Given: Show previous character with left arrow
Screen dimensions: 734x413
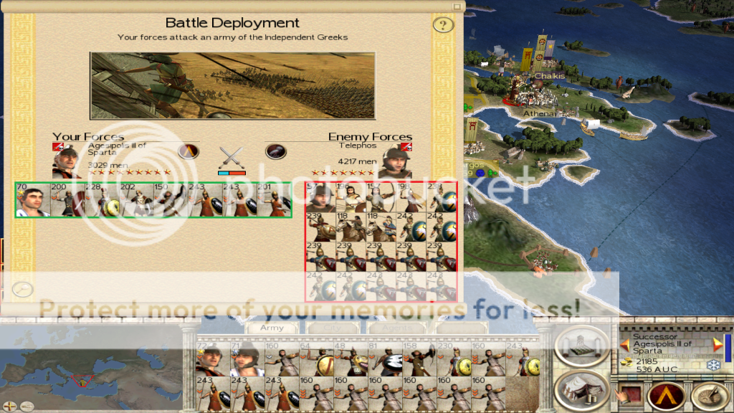Looking at the screenshot, I should pos(625,345).
